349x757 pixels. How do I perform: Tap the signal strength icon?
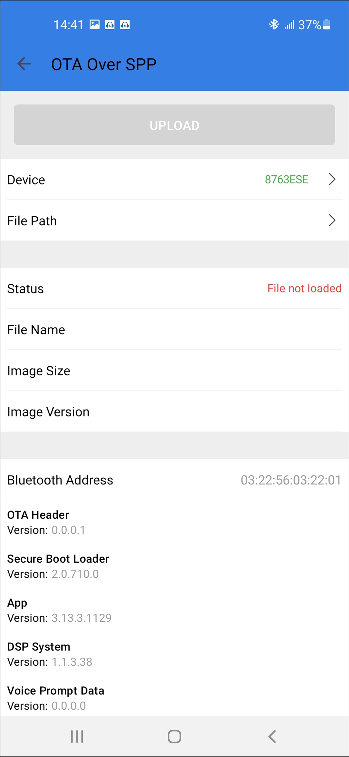(289, 25)
